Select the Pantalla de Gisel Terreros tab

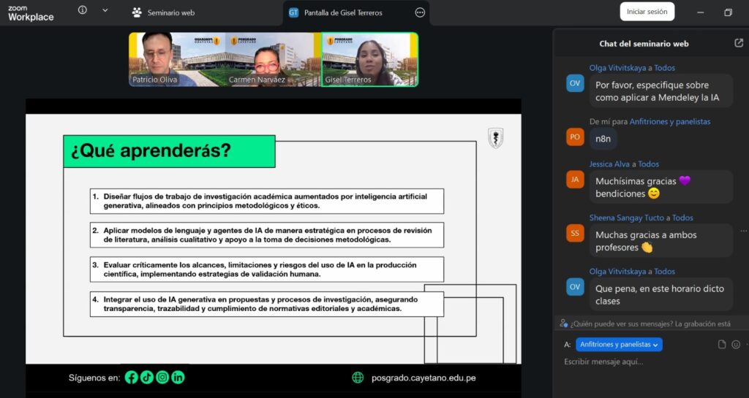[x=342, y=12]
